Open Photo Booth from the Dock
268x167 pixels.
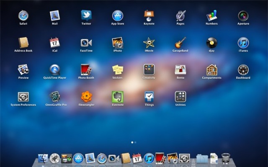tap(161, 158)
